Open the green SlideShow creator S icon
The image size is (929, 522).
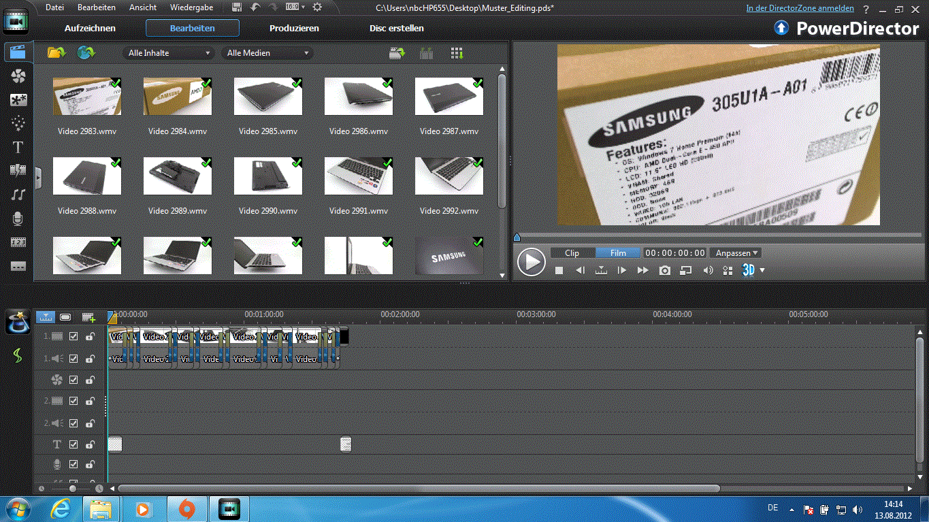pos(18,355)
